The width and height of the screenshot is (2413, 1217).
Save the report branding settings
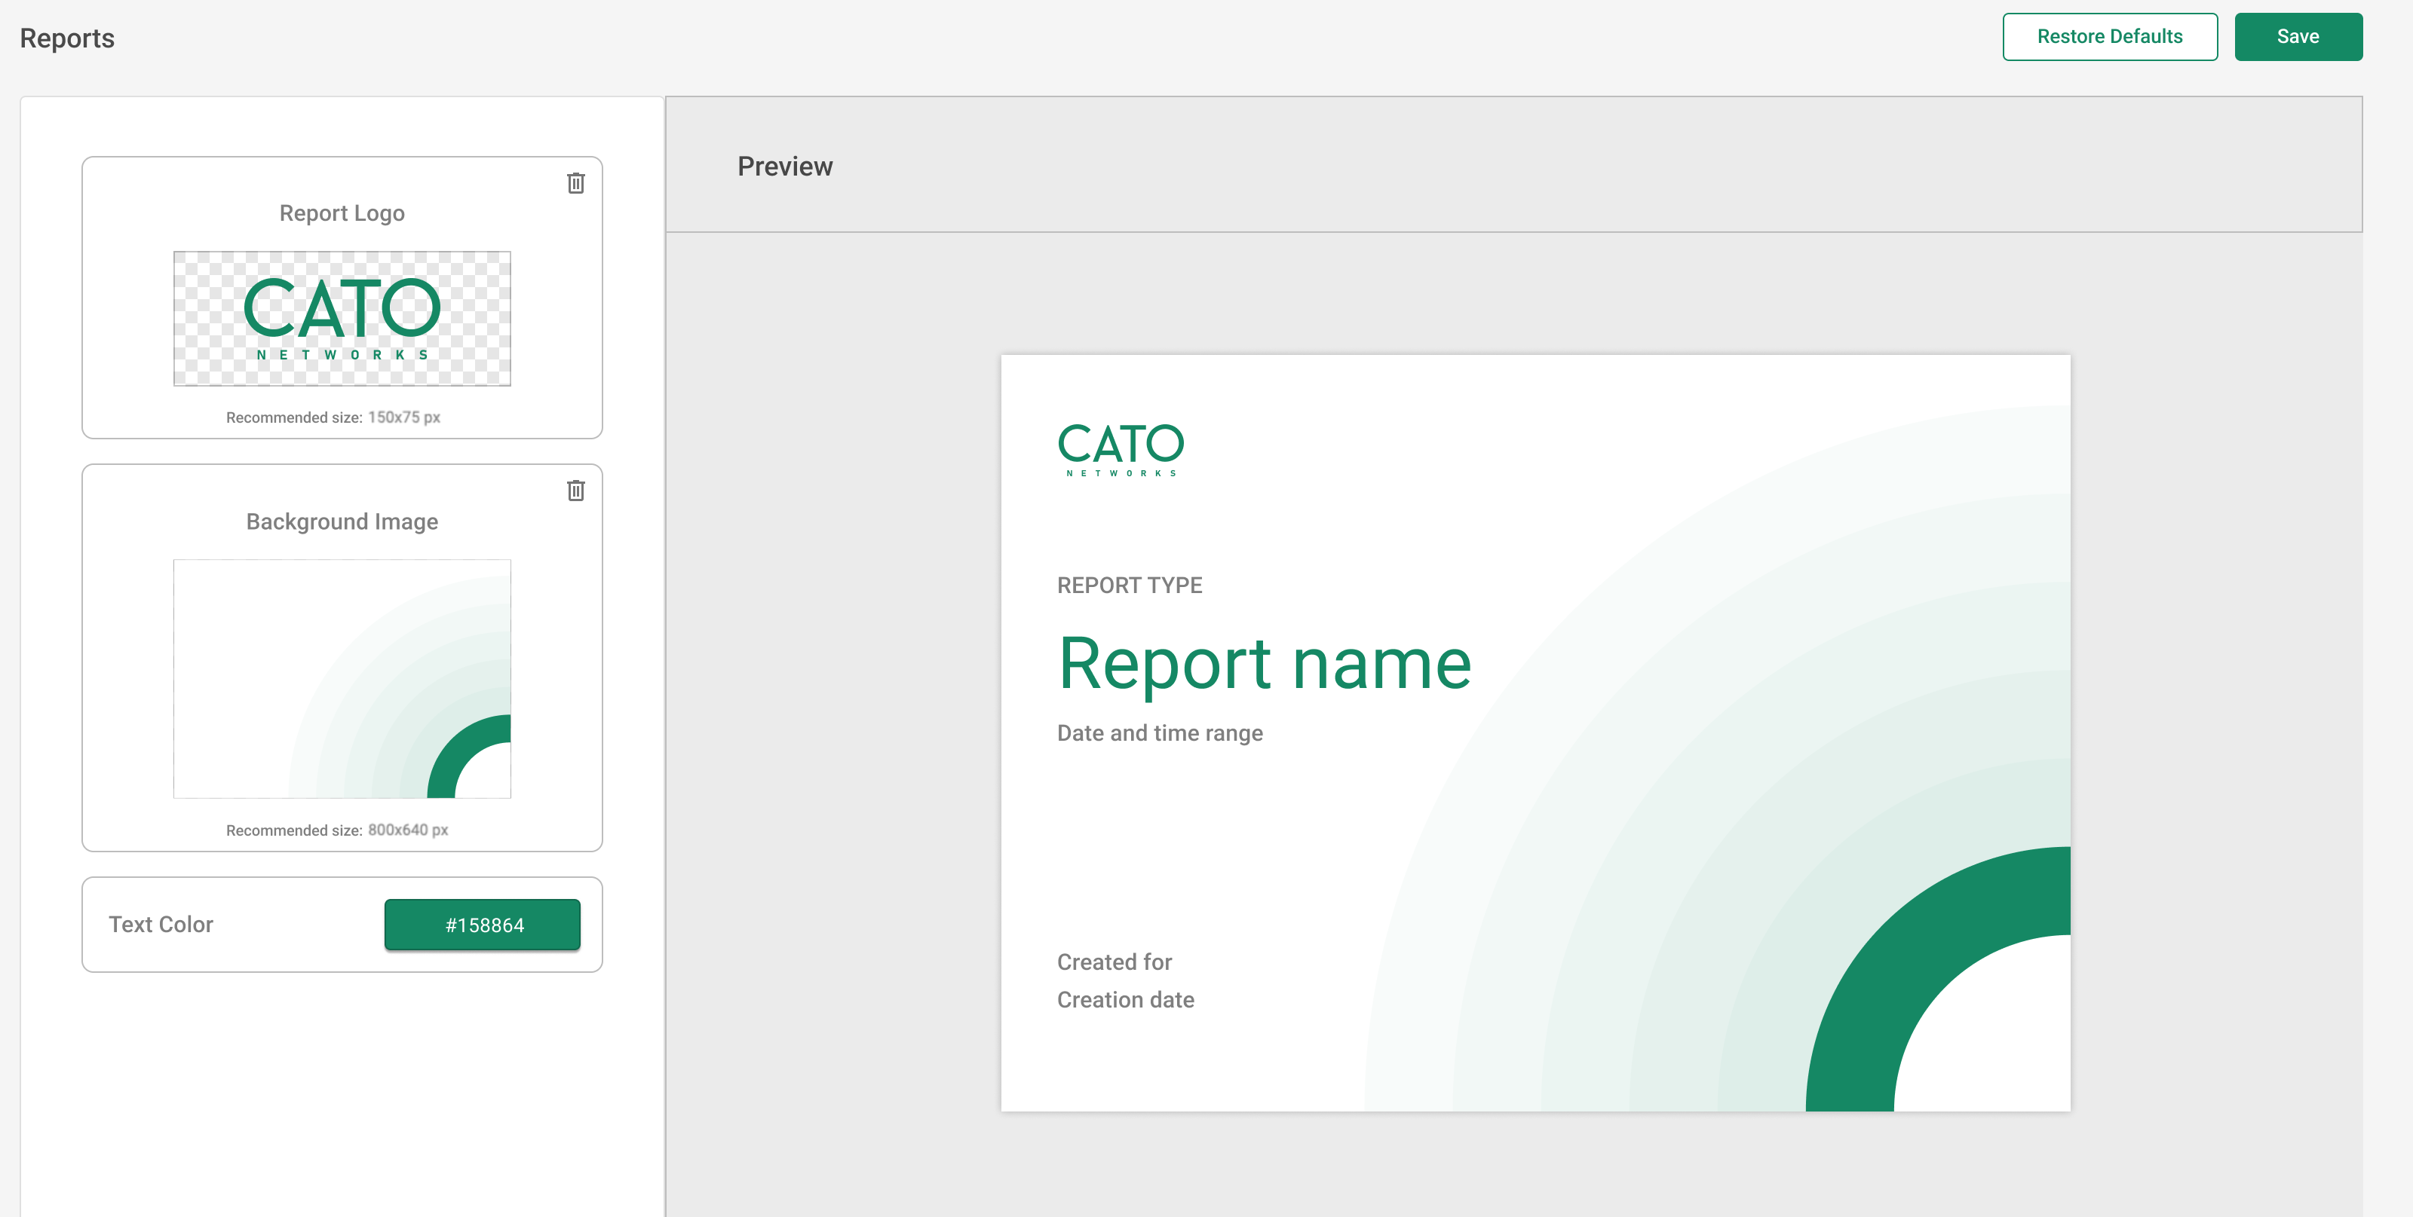2298,36
